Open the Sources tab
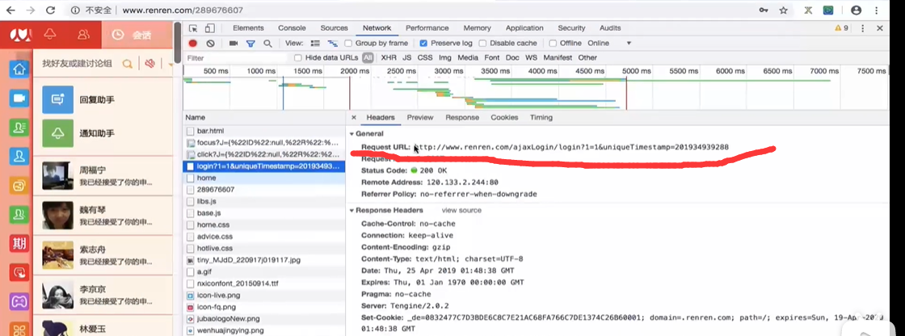The height and width of the screenshot is (336, 905). pos(335,28)
